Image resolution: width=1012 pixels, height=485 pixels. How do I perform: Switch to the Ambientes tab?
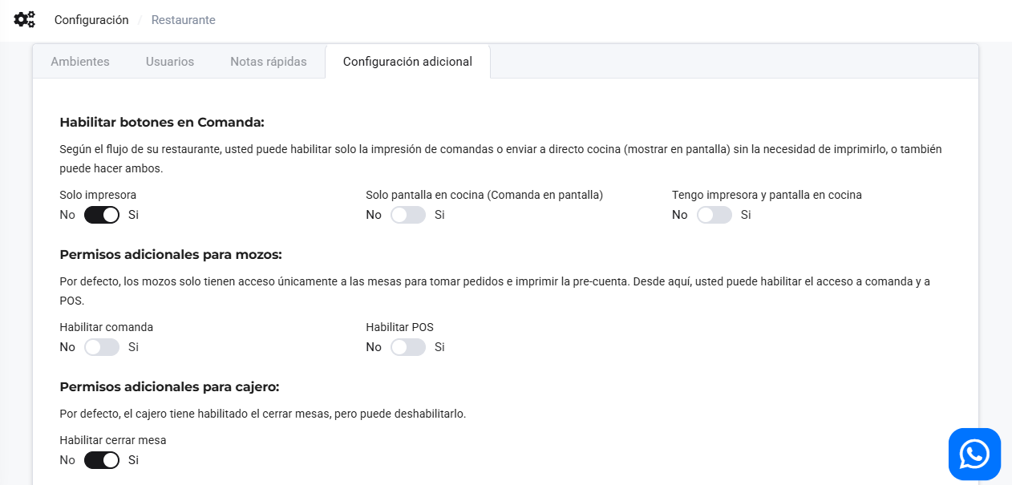[x=79, y=61]
